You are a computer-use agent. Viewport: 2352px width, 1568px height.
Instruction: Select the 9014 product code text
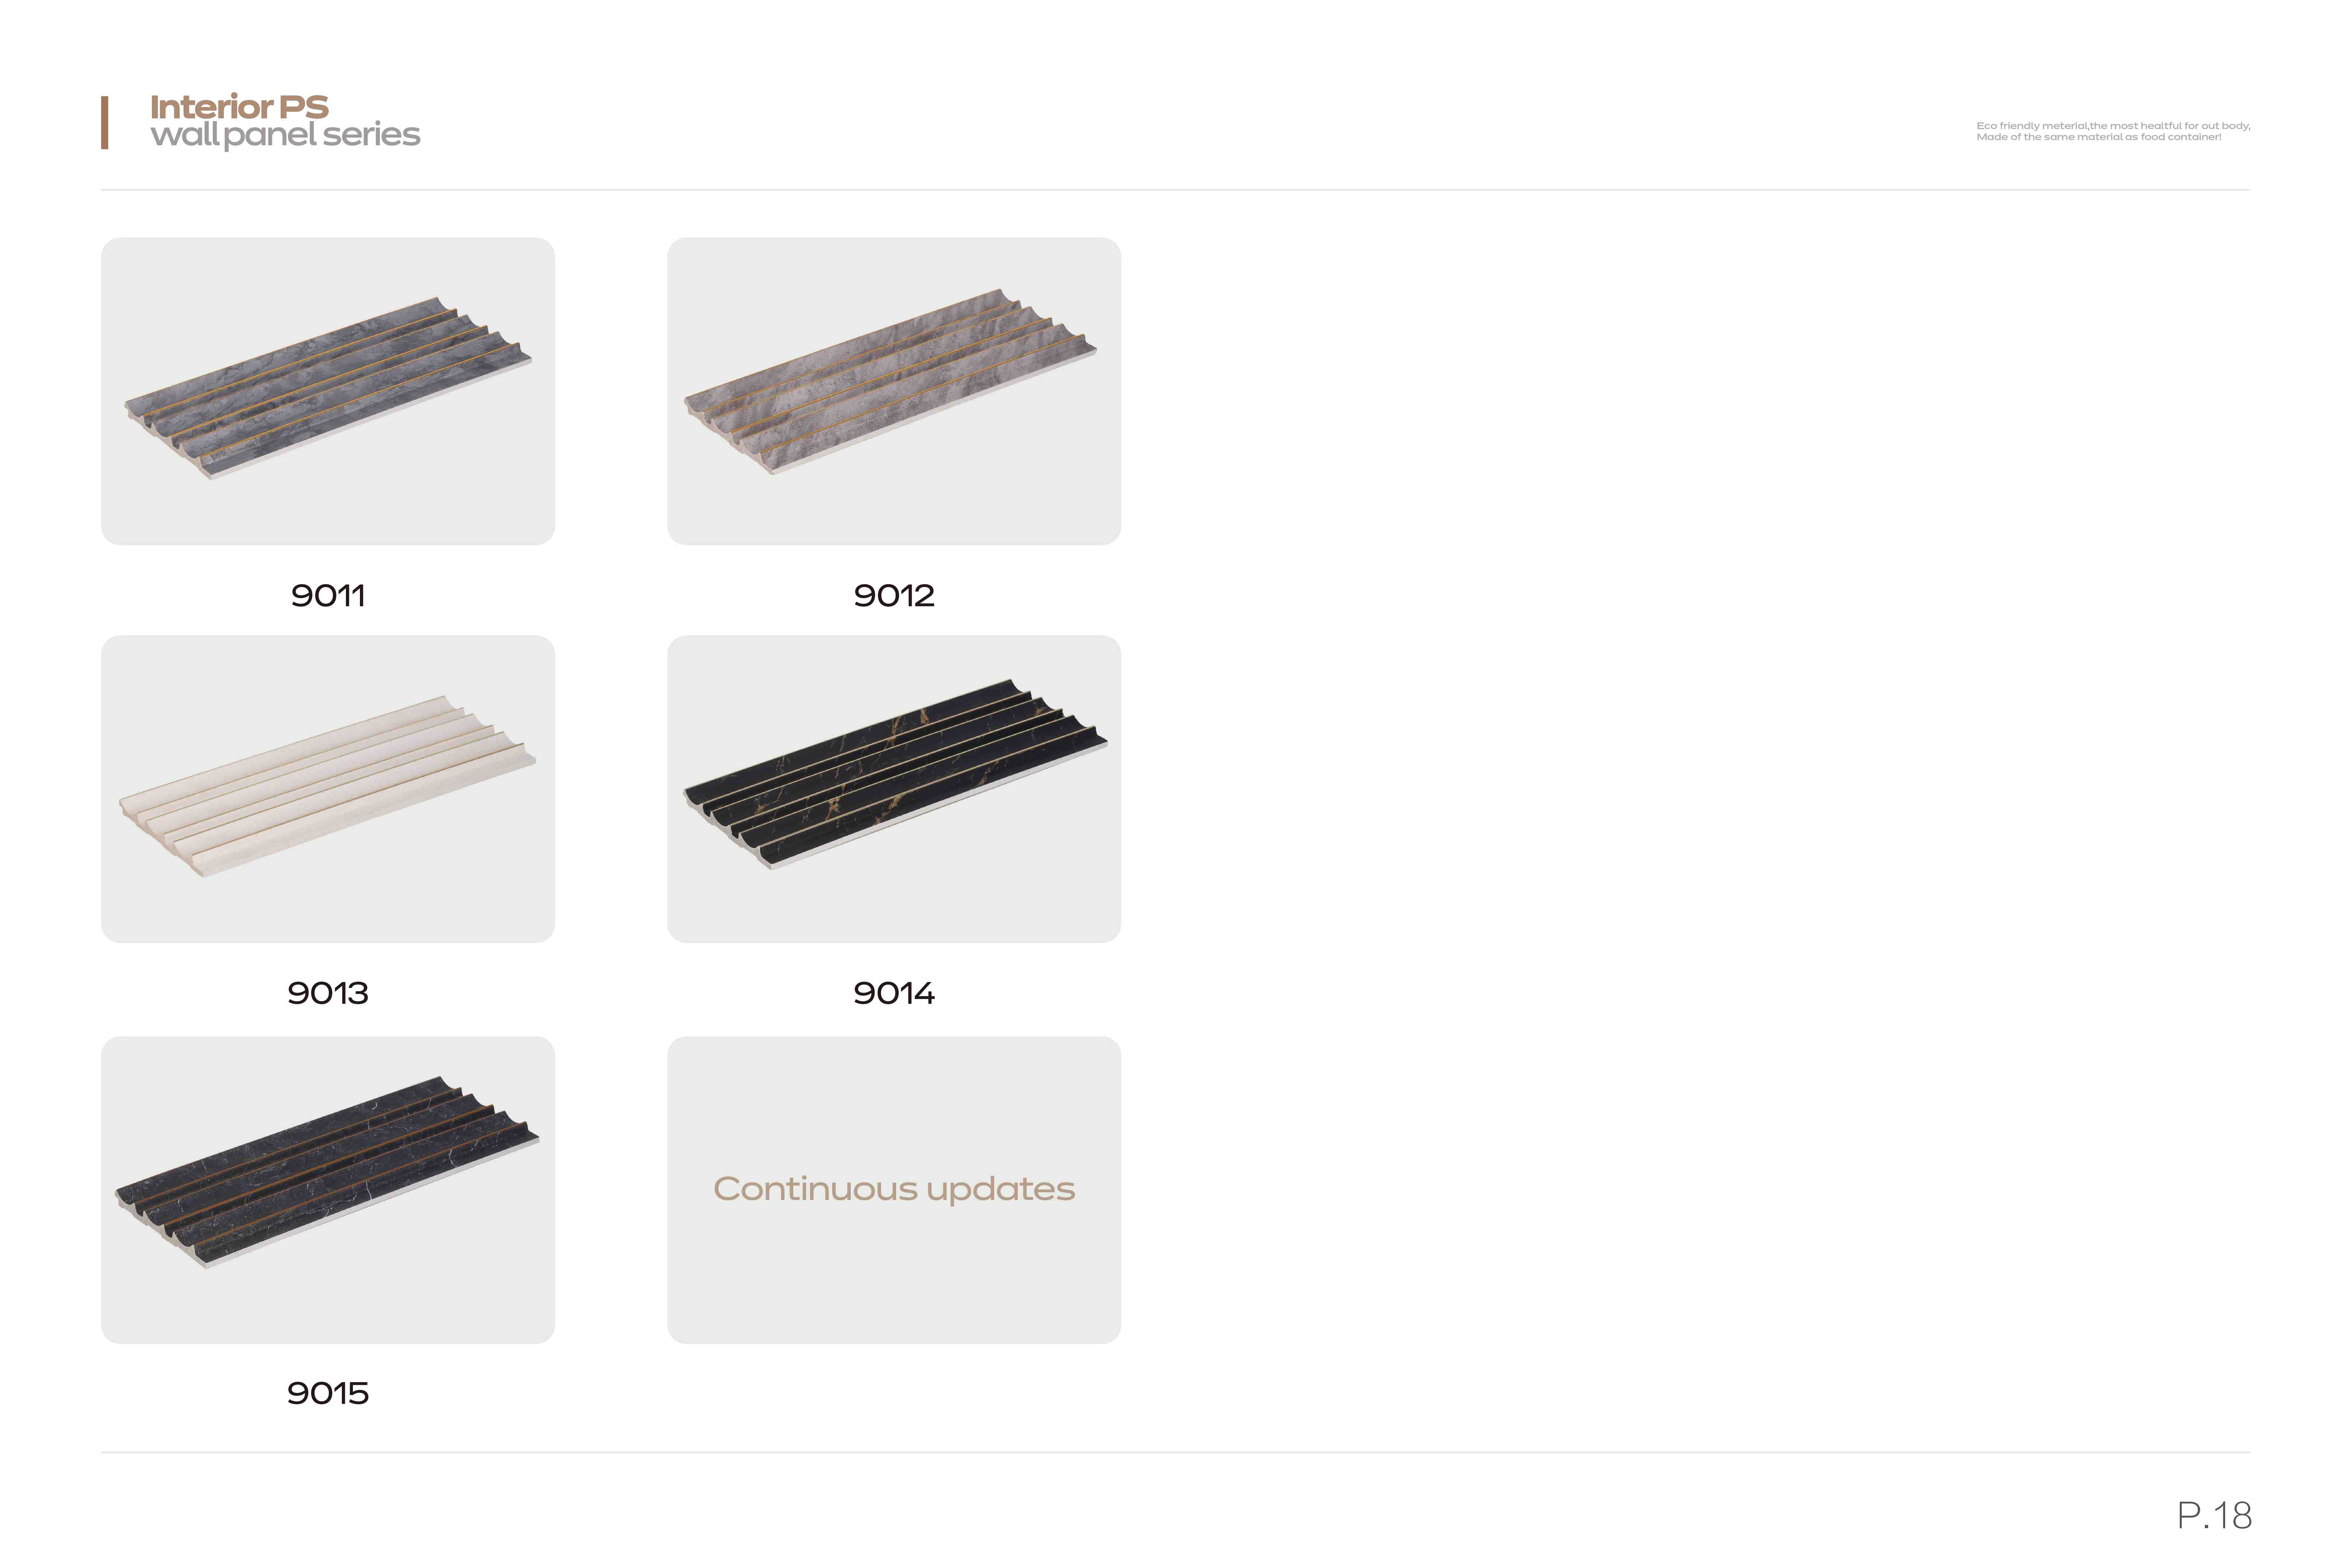(894, 993)
